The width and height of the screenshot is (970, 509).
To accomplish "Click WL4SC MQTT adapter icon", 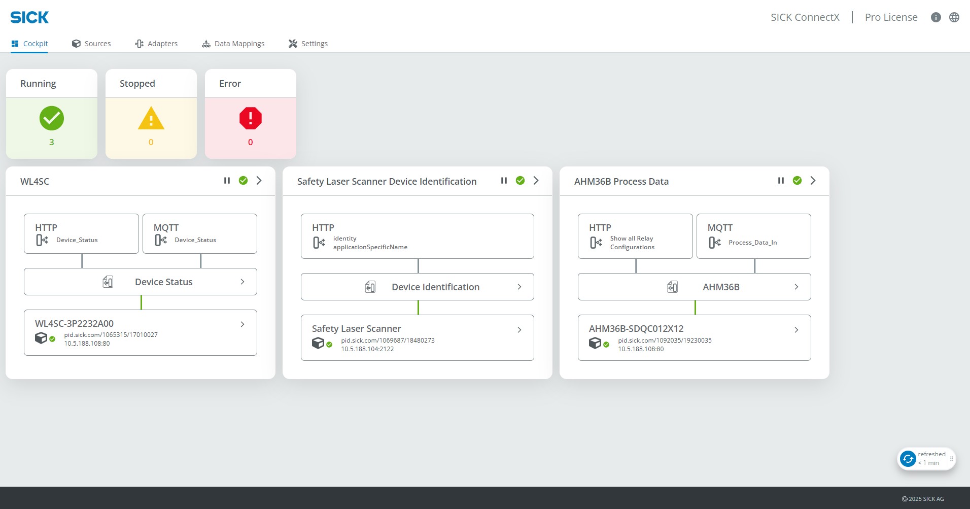I will tap(161, 240).
